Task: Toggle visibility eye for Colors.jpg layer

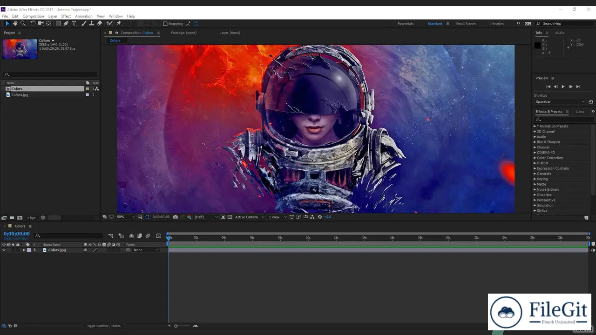Action: pos(4,250)
